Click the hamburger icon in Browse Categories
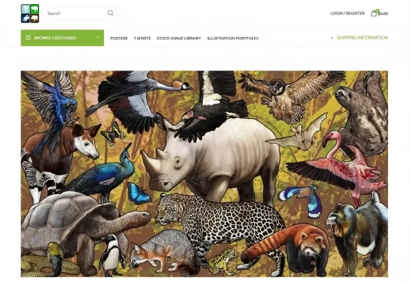The width and height of the screenshot is (410, 283). 28,38
